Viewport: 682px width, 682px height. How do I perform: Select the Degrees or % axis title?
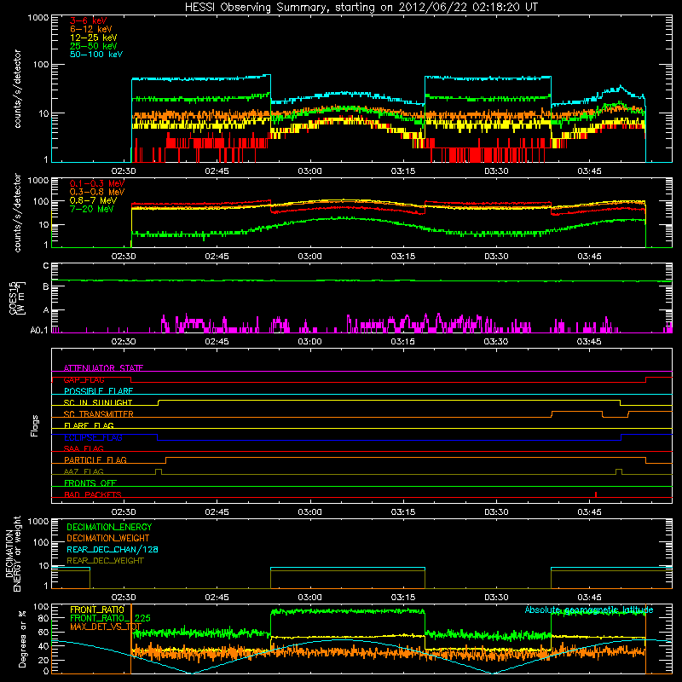[22, 639]
